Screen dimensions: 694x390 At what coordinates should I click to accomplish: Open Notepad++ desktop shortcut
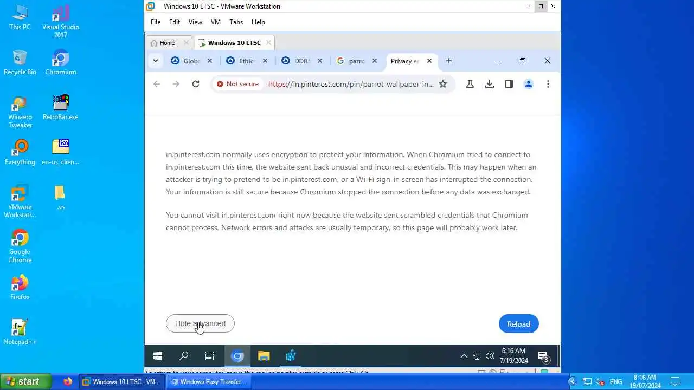click(20, 332)
